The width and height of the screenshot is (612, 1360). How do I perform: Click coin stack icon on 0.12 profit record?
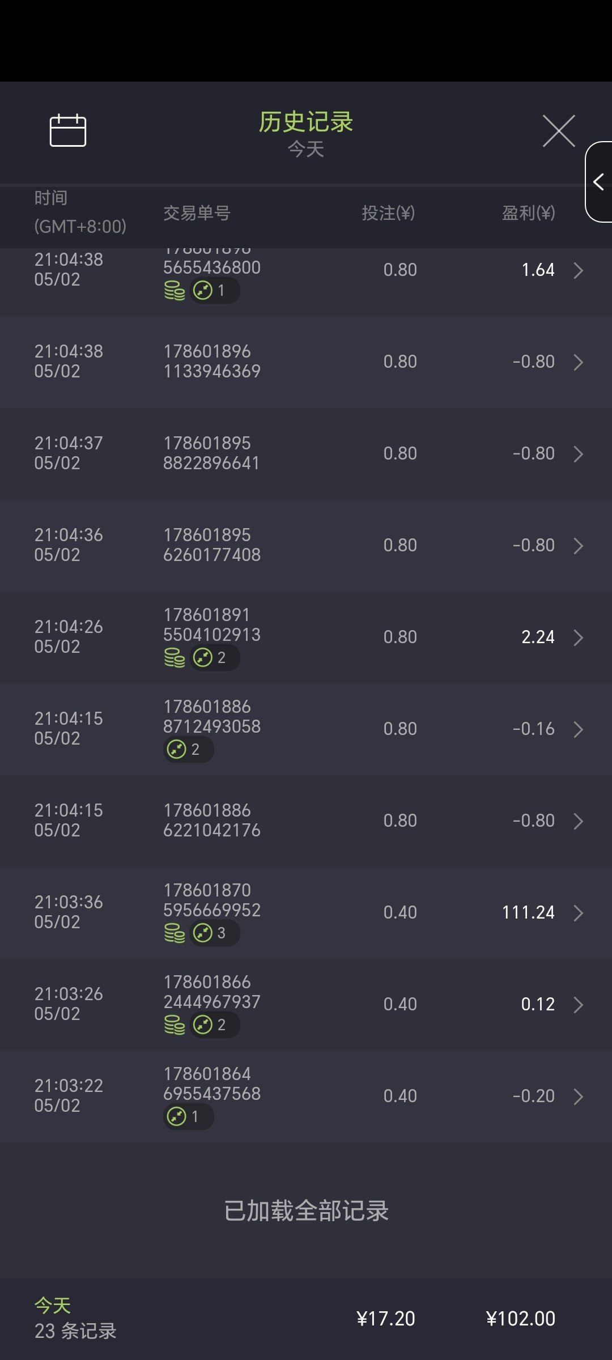click(x=175, y=1025)
